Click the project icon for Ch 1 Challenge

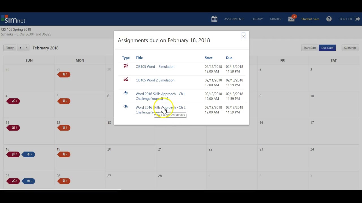(126, 93)
